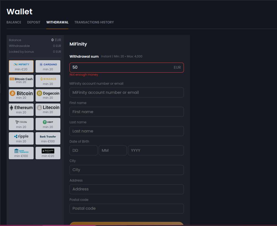Choose Bitcoin Cash as withdrawal method

tap(21, 81)
